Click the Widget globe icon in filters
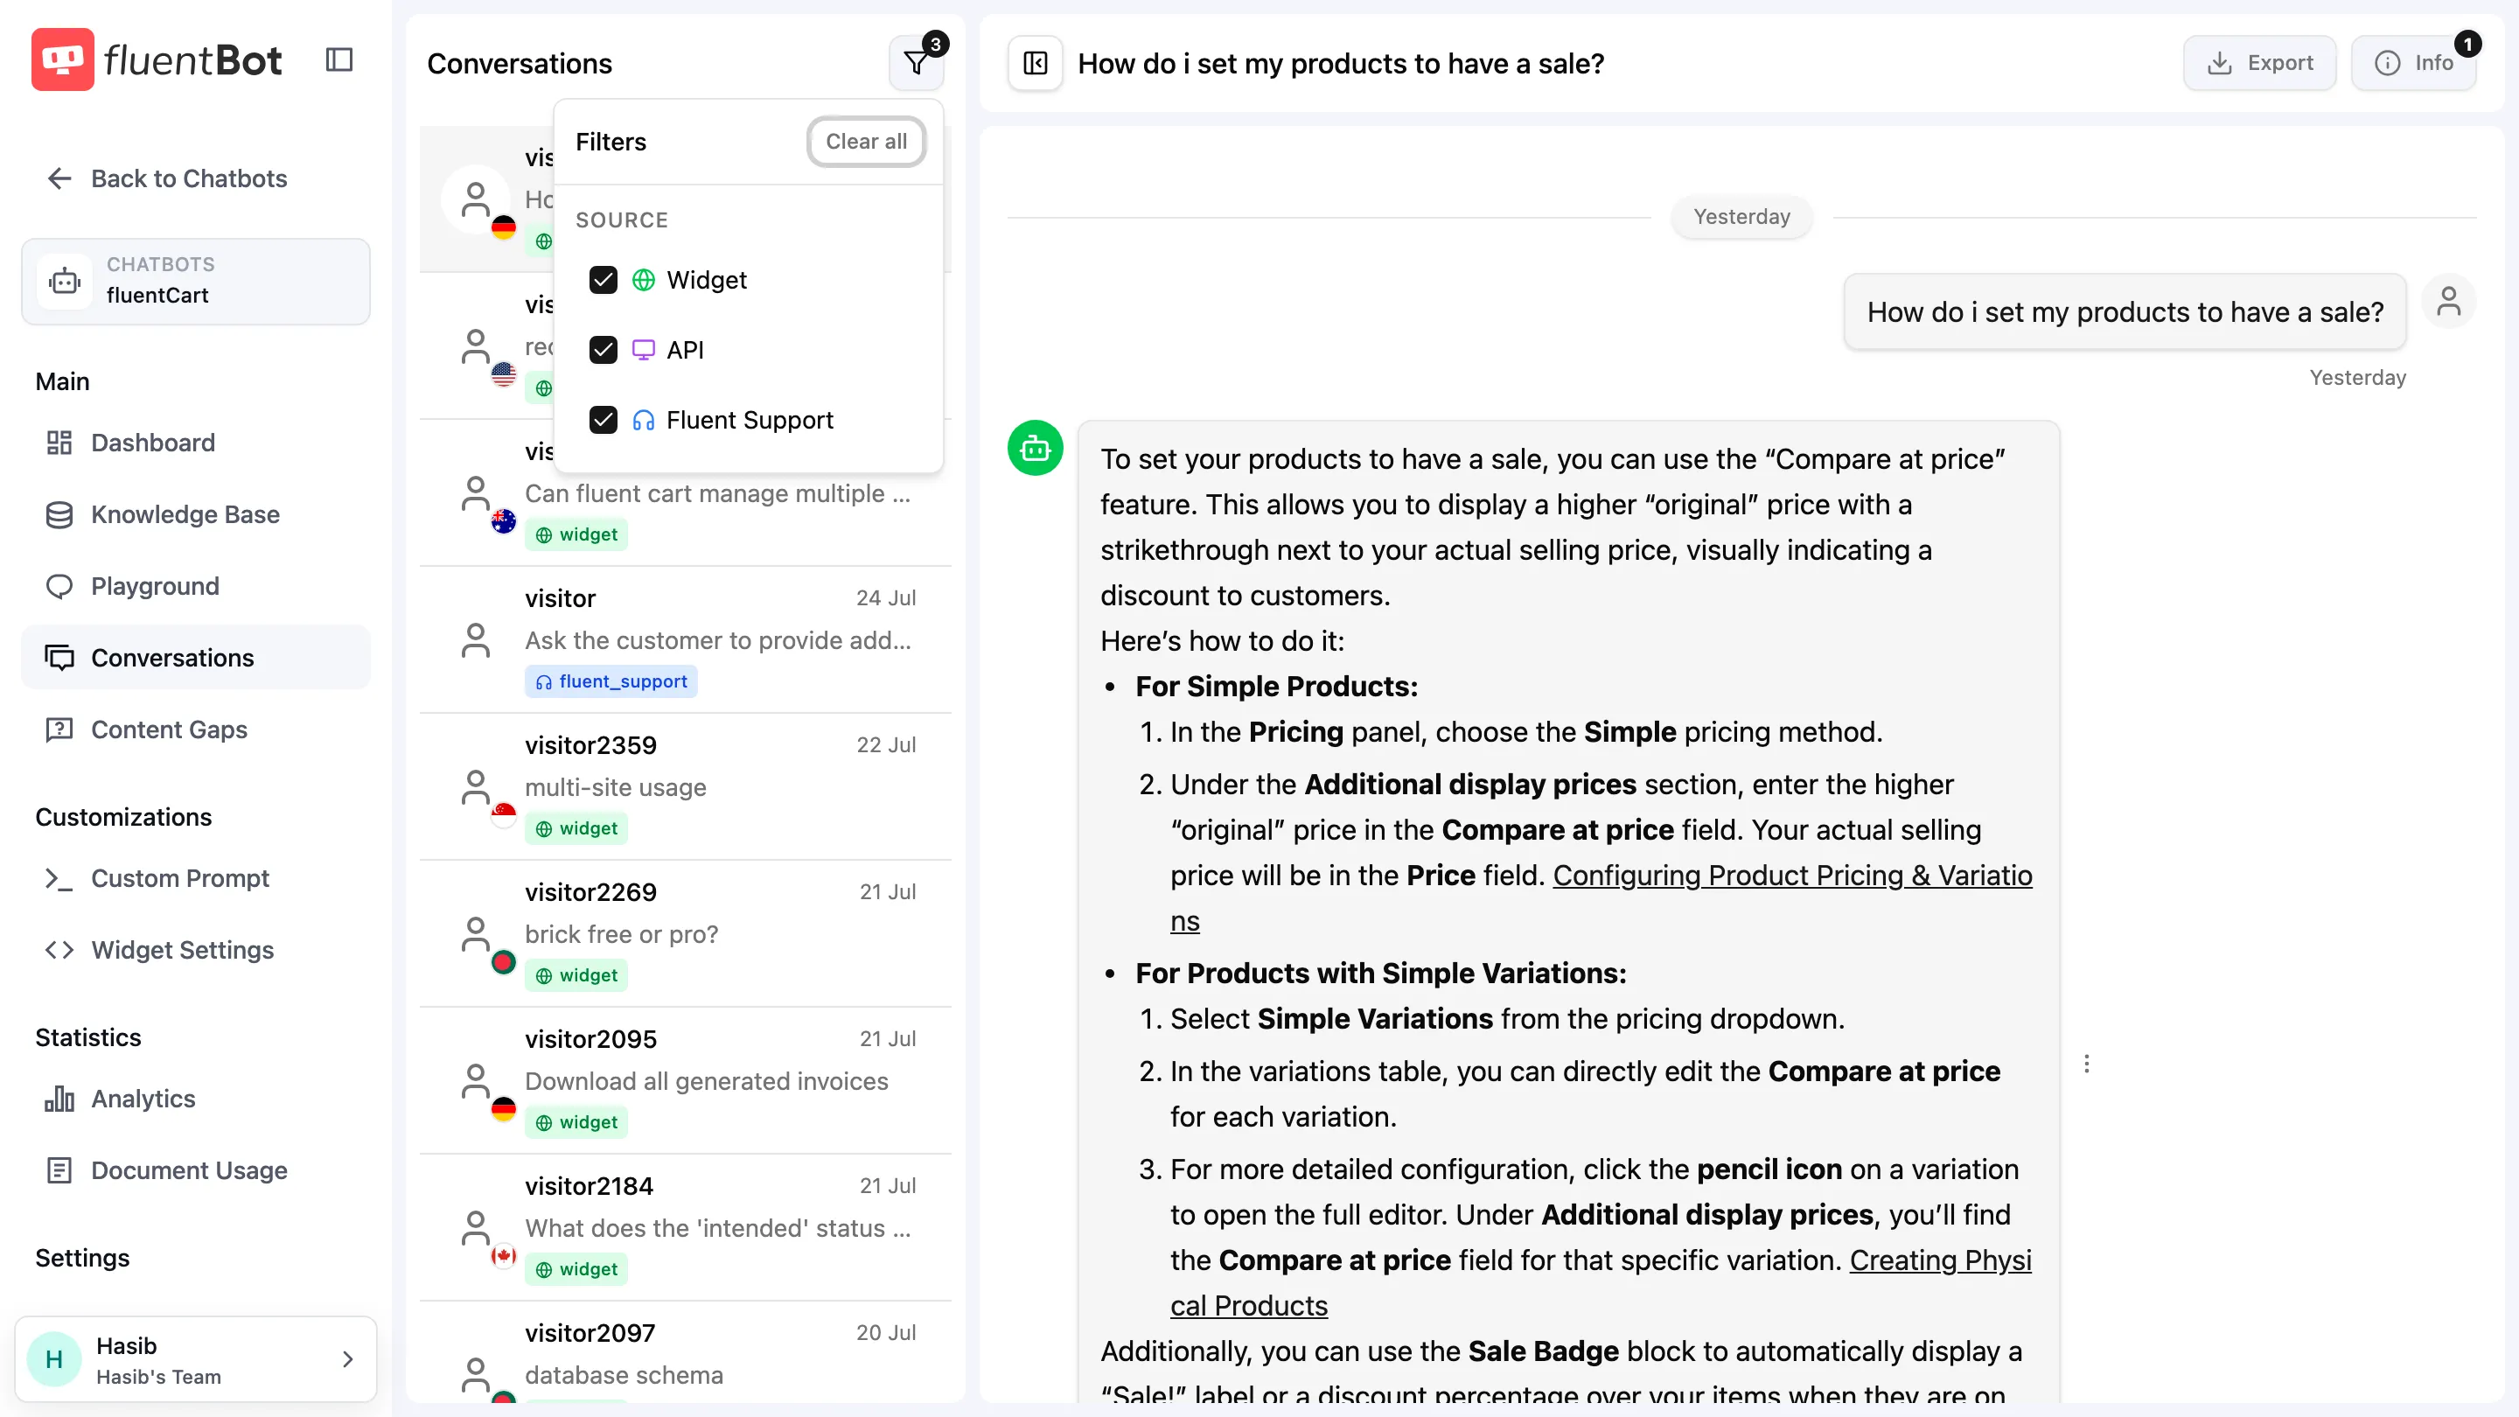Viewport: 2519px width, 1417px height. pyautogui.click(x=644, y=280)
